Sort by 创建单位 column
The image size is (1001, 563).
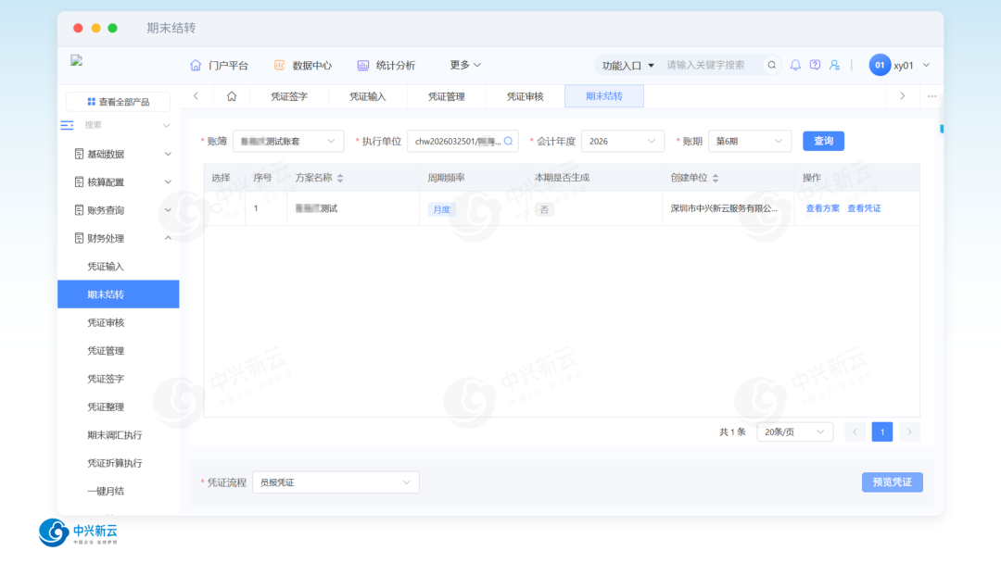point(716,179)
